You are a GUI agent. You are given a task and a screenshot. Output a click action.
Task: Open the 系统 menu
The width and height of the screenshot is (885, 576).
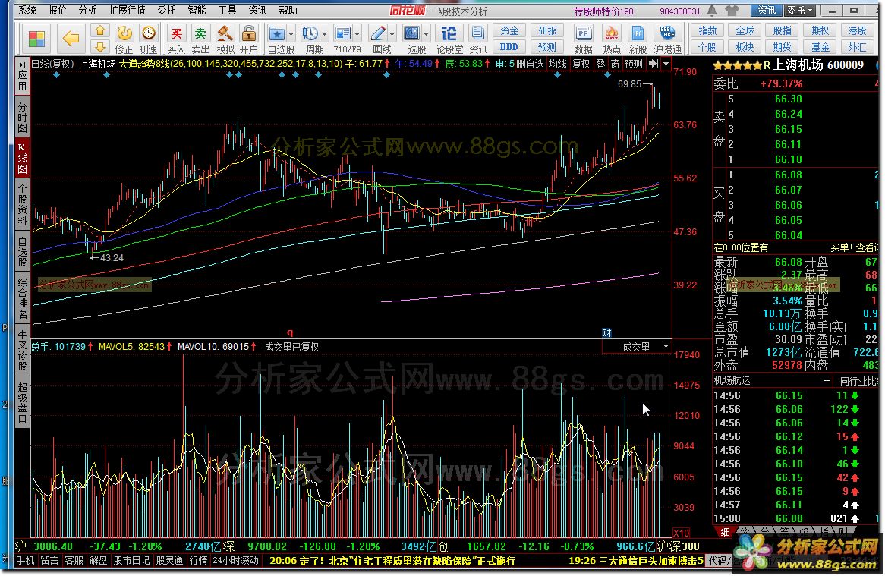(27, 10)
